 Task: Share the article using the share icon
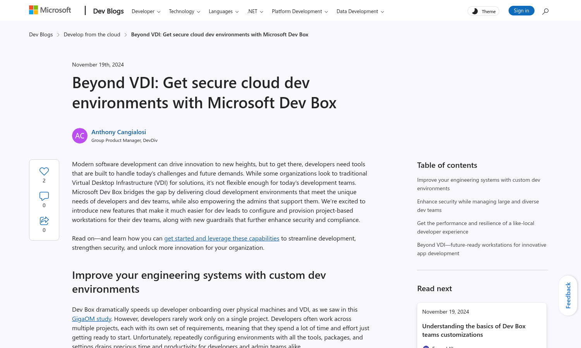44,221
